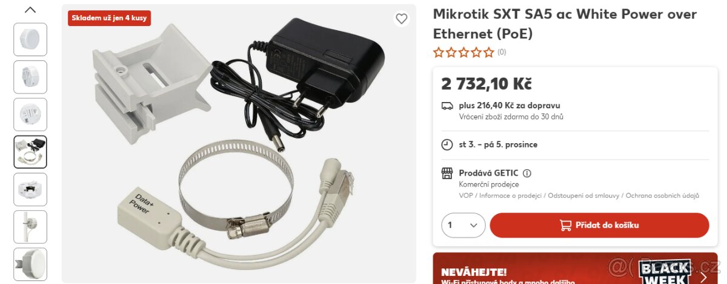The height and width of the screenshot is (284, 727).
Task: Open the quantity dropdown showing 1
Action: 463,225
